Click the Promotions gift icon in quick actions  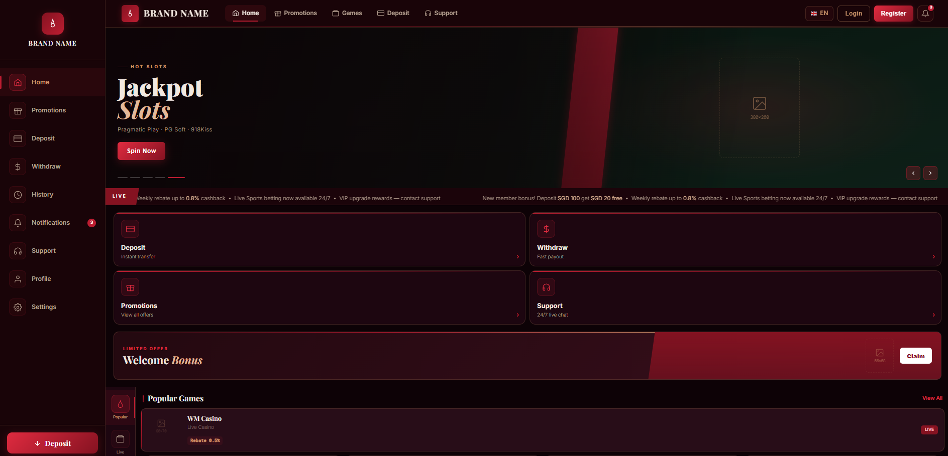pos(130,287)
